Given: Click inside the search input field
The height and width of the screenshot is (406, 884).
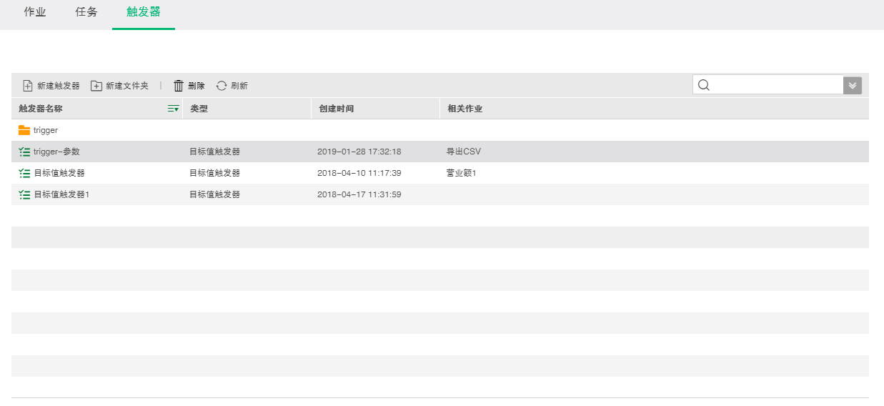Looking at the screenshot, I should [x=775, y=85].
